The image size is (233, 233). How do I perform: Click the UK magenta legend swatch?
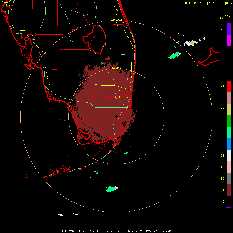click(229, 41)
